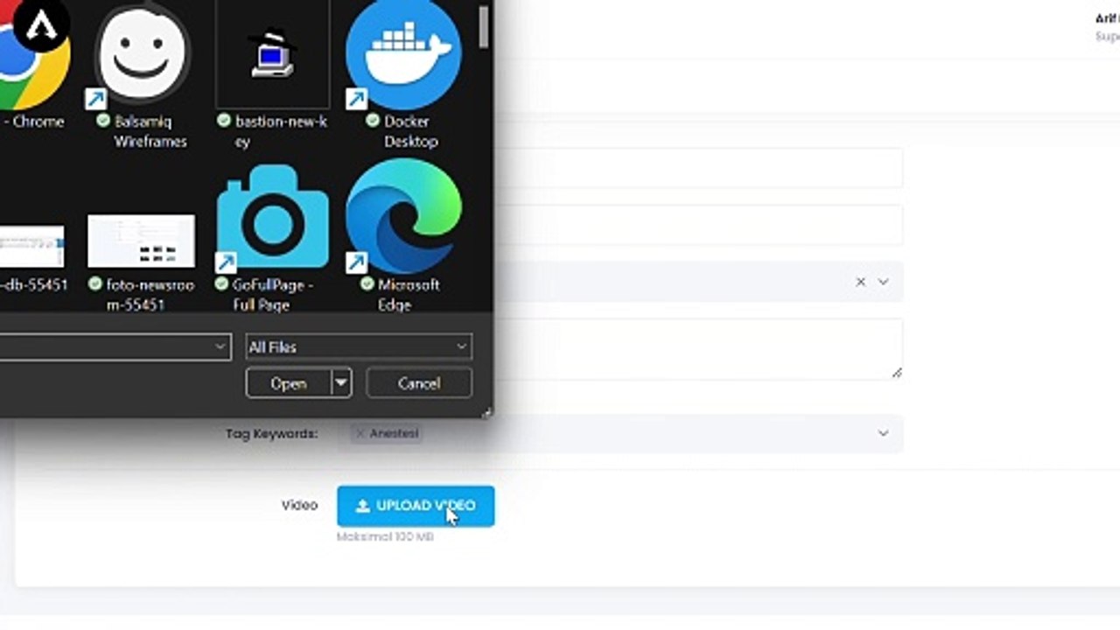Screen dimensions: 1120x630
Task: Click the file dialog resize grip corner
Action: pyautogui.click(x=486, y=411)
